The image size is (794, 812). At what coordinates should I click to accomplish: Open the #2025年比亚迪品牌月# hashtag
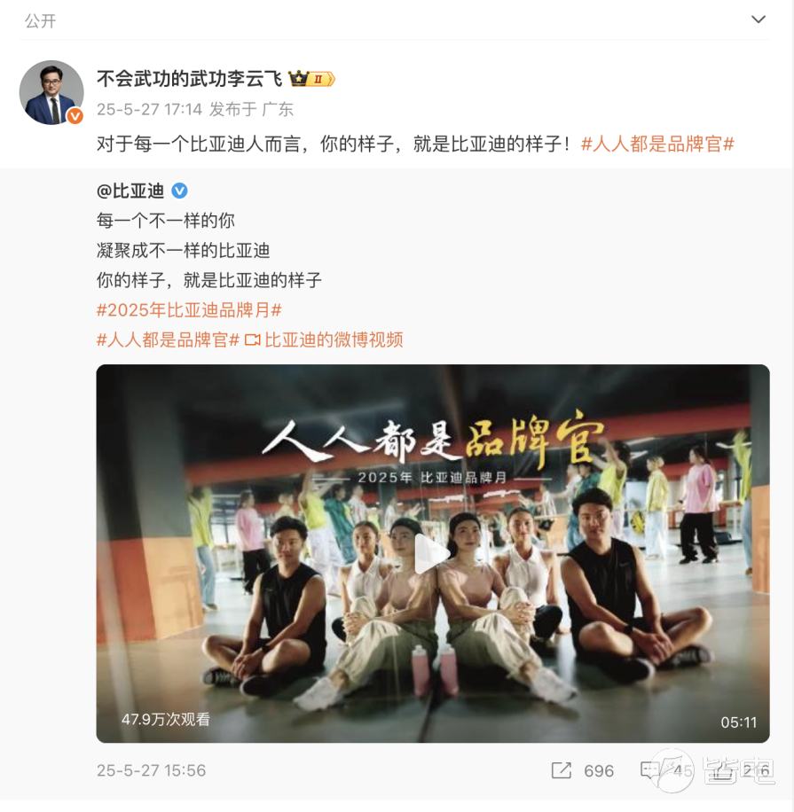point(189,310)
